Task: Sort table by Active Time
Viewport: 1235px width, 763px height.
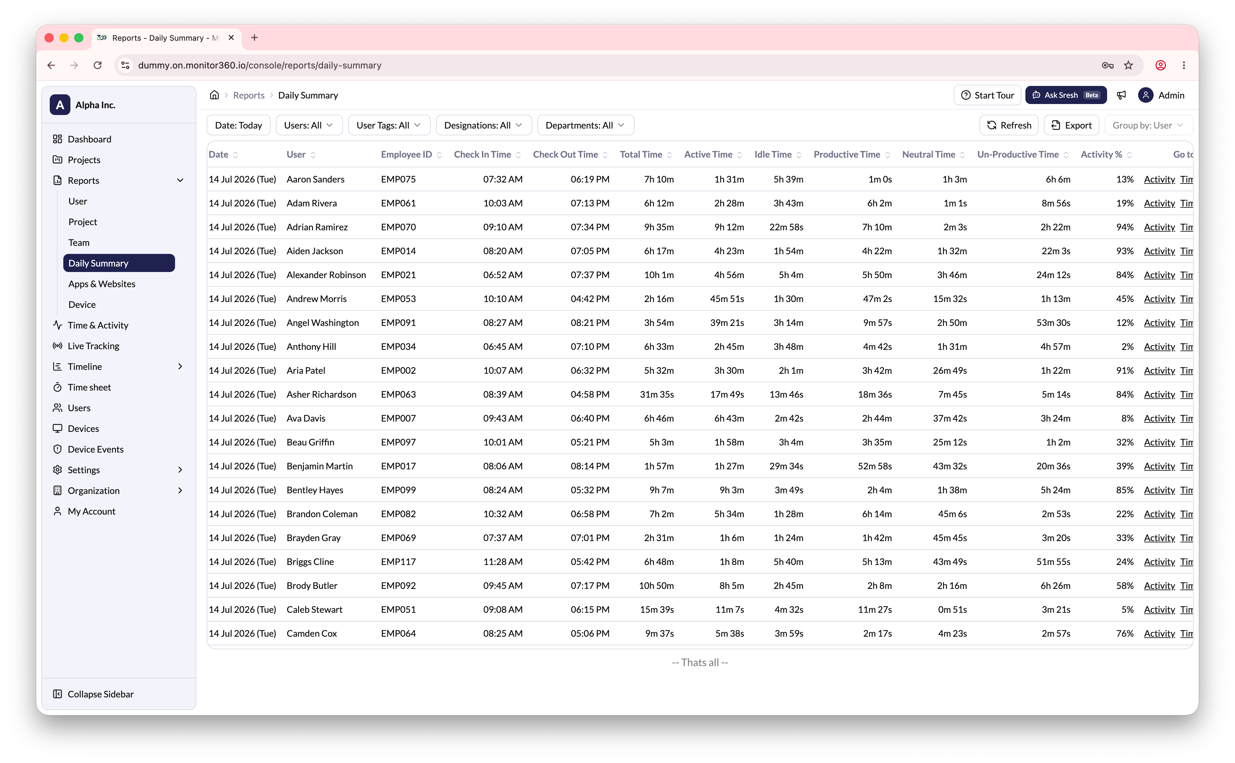Action: (740, 155)
